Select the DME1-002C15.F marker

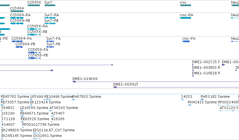[x=193, y=65]
